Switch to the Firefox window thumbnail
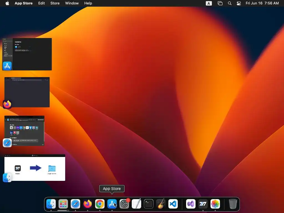Viewport: 284px width, 213px height. tap(27, 92)
